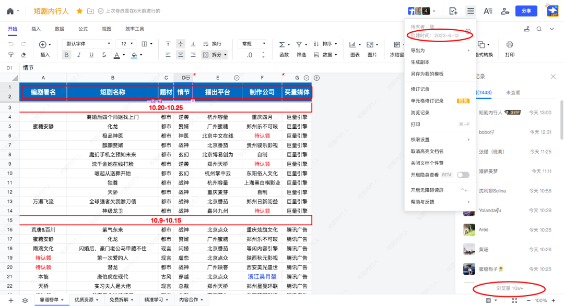This screenshot has height=306, width=564.
Task: Click the fullscreen icon in status bar
Action: click(515, 301)
